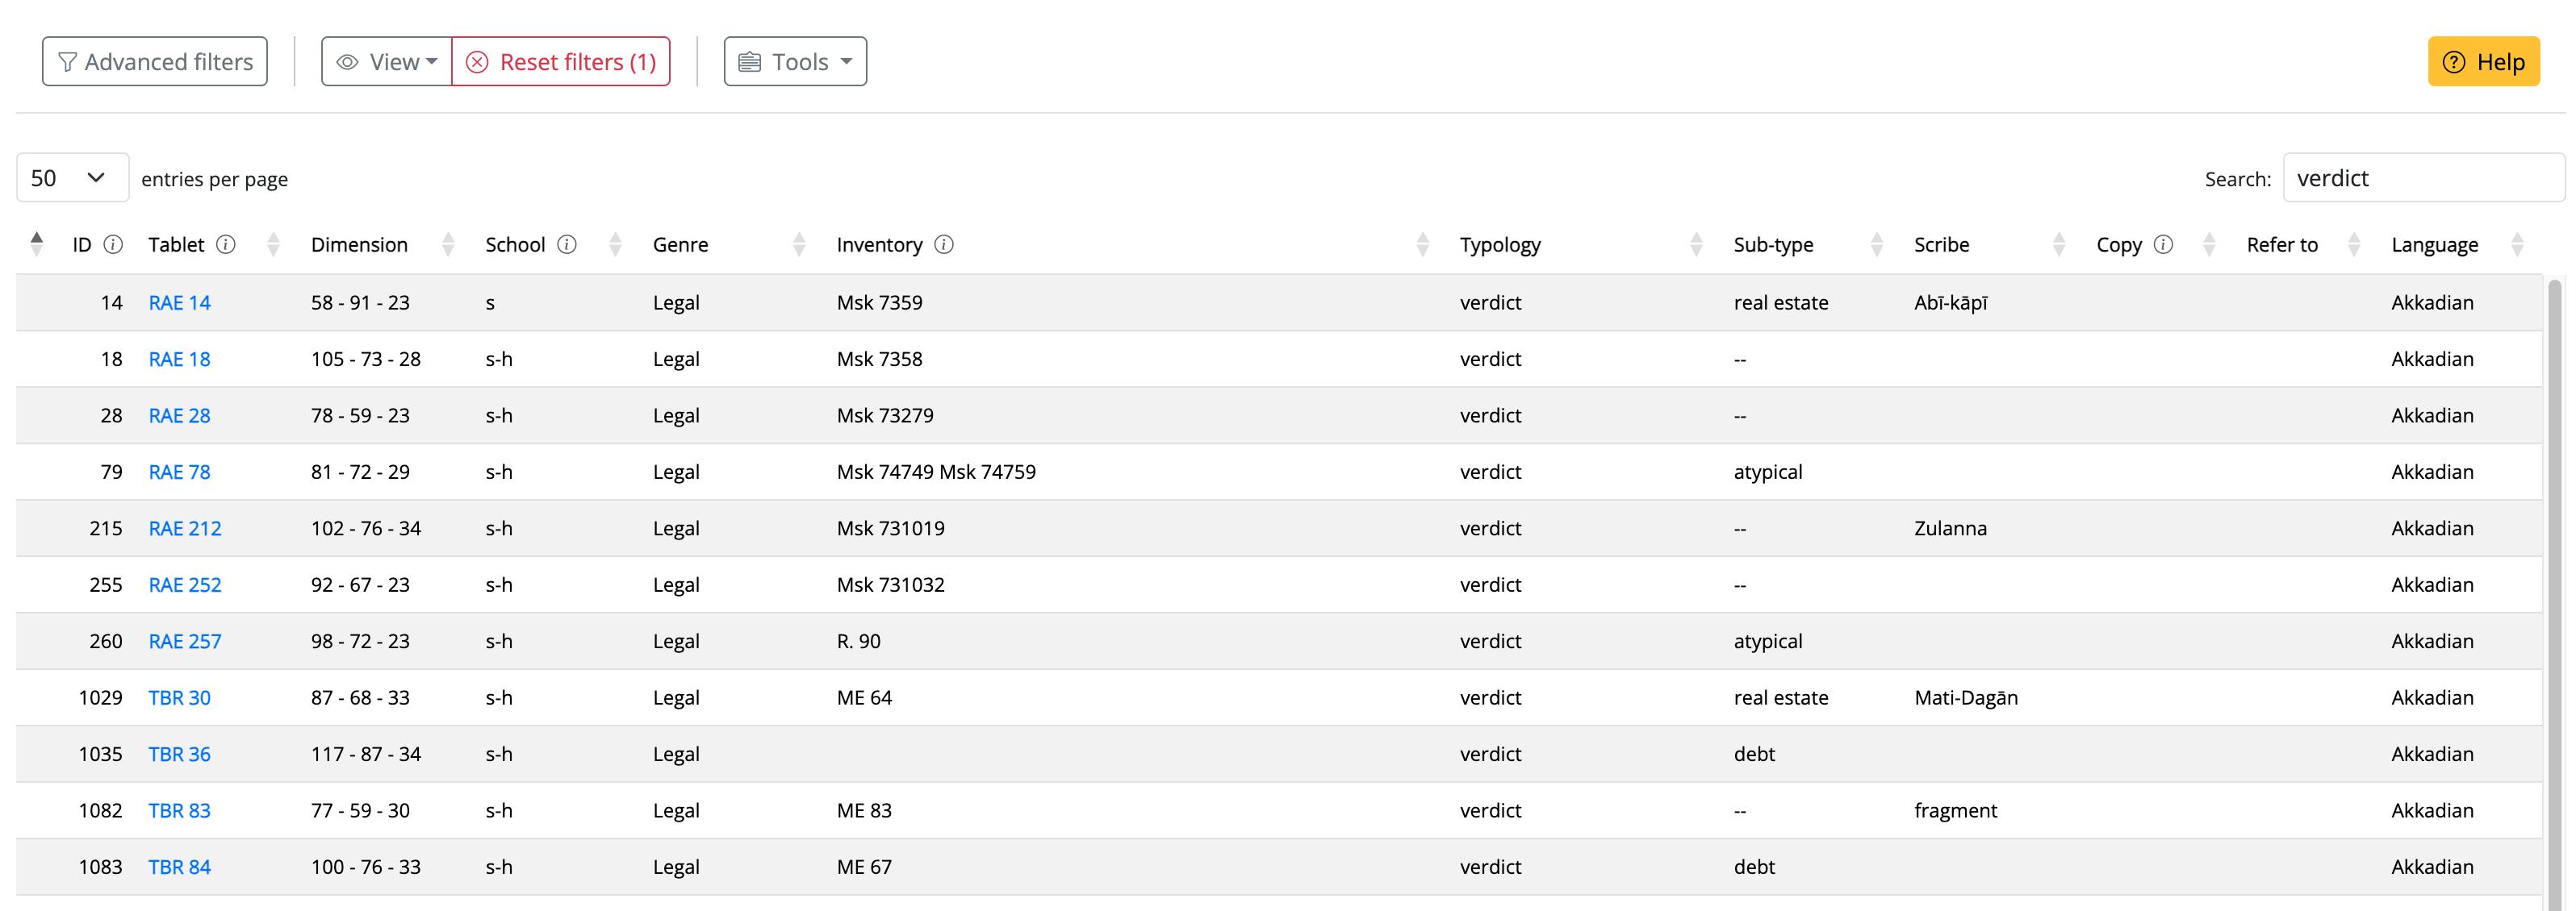The width and height of the screenshot is (2576, 911).
Task: Reset the active filters
Action: pyautogui.click(x=561, y=62)
